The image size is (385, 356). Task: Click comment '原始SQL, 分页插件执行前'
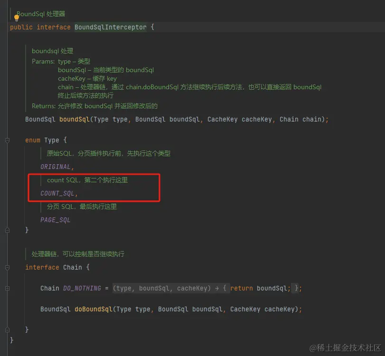[x=109, y=154]
